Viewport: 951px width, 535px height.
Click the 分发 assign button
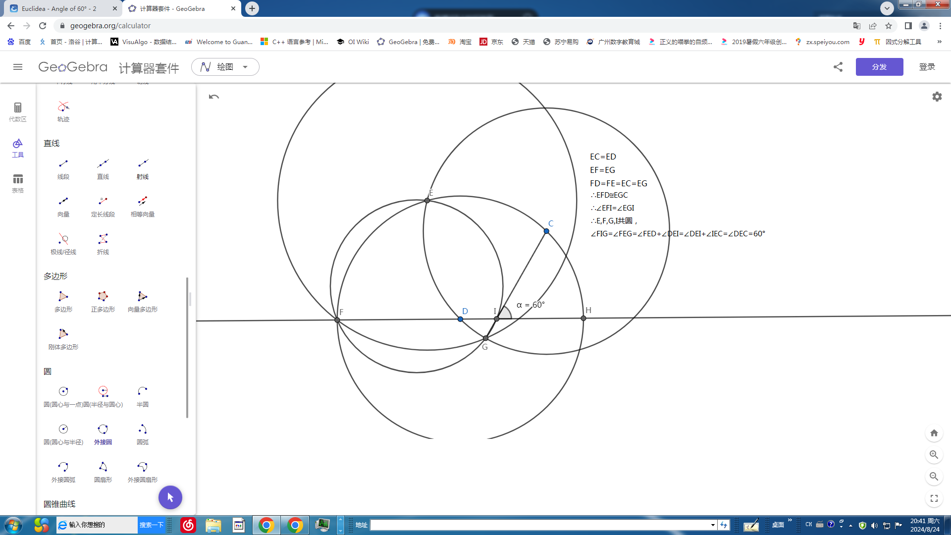pyautogui.click(x=879, y=67)
